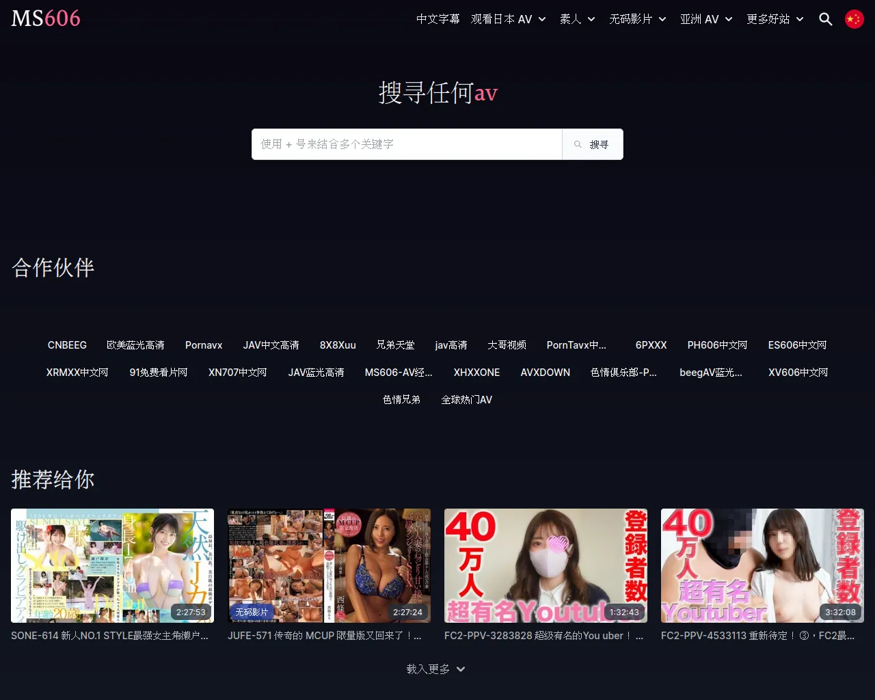Expand the 无码影片 dropdown in the header
The width and height of the screenshot is (875, 700).
point(638,19)
